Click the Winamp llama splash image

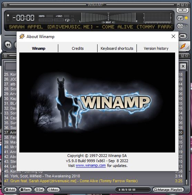pos(97,102)
